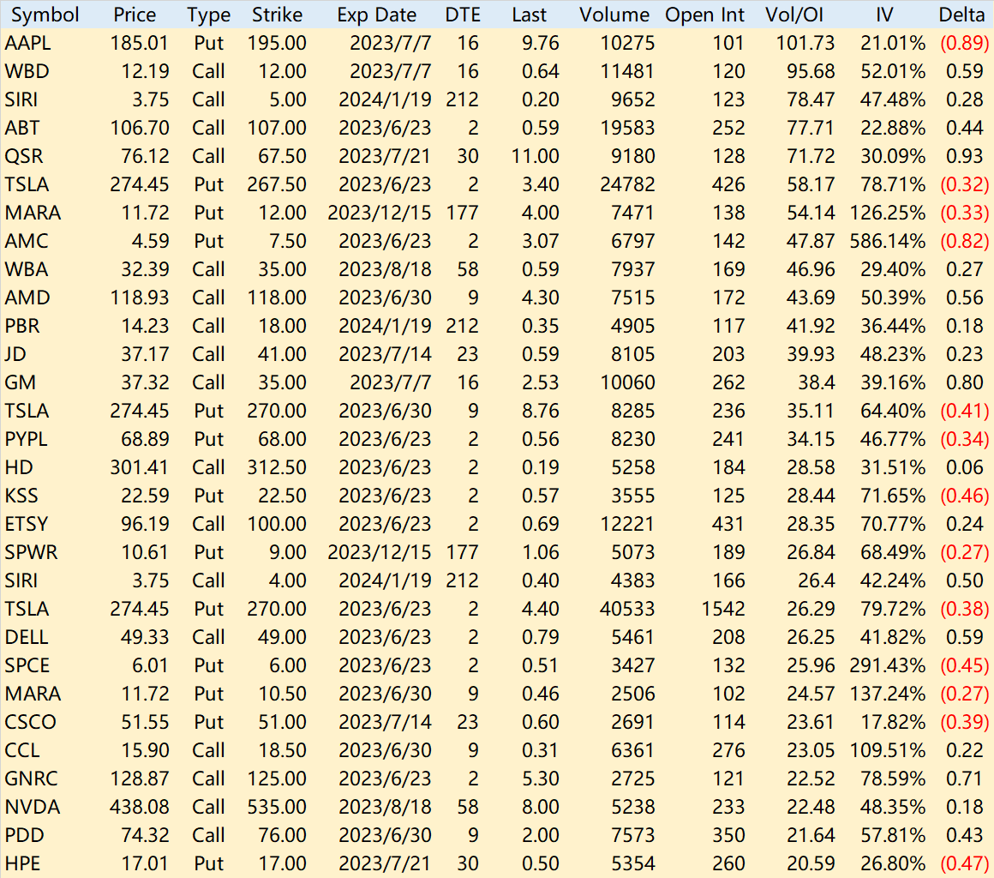This screenshot has width=994, height=878.
Task: Click the DTE column header
Action: pyautogui.click(x=463, y=15)
